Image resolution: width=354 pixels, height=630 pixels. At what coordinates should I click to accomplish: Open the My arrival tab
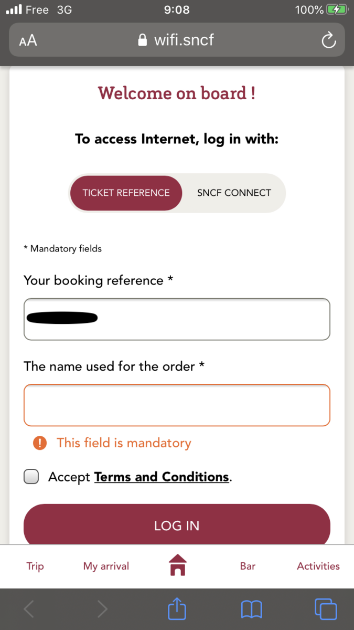pos(106,566)
